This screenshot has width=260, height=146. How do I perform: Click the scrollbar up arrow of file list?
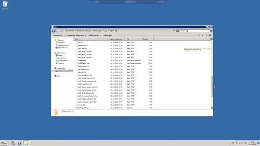(212, 39)
